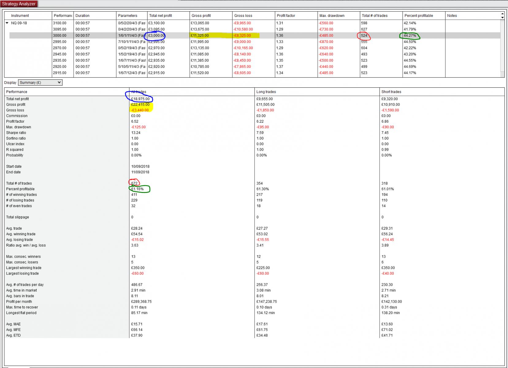508x368 pixels.
Task: Click the 493 total trades cell
Action: (x=364, y=54)
